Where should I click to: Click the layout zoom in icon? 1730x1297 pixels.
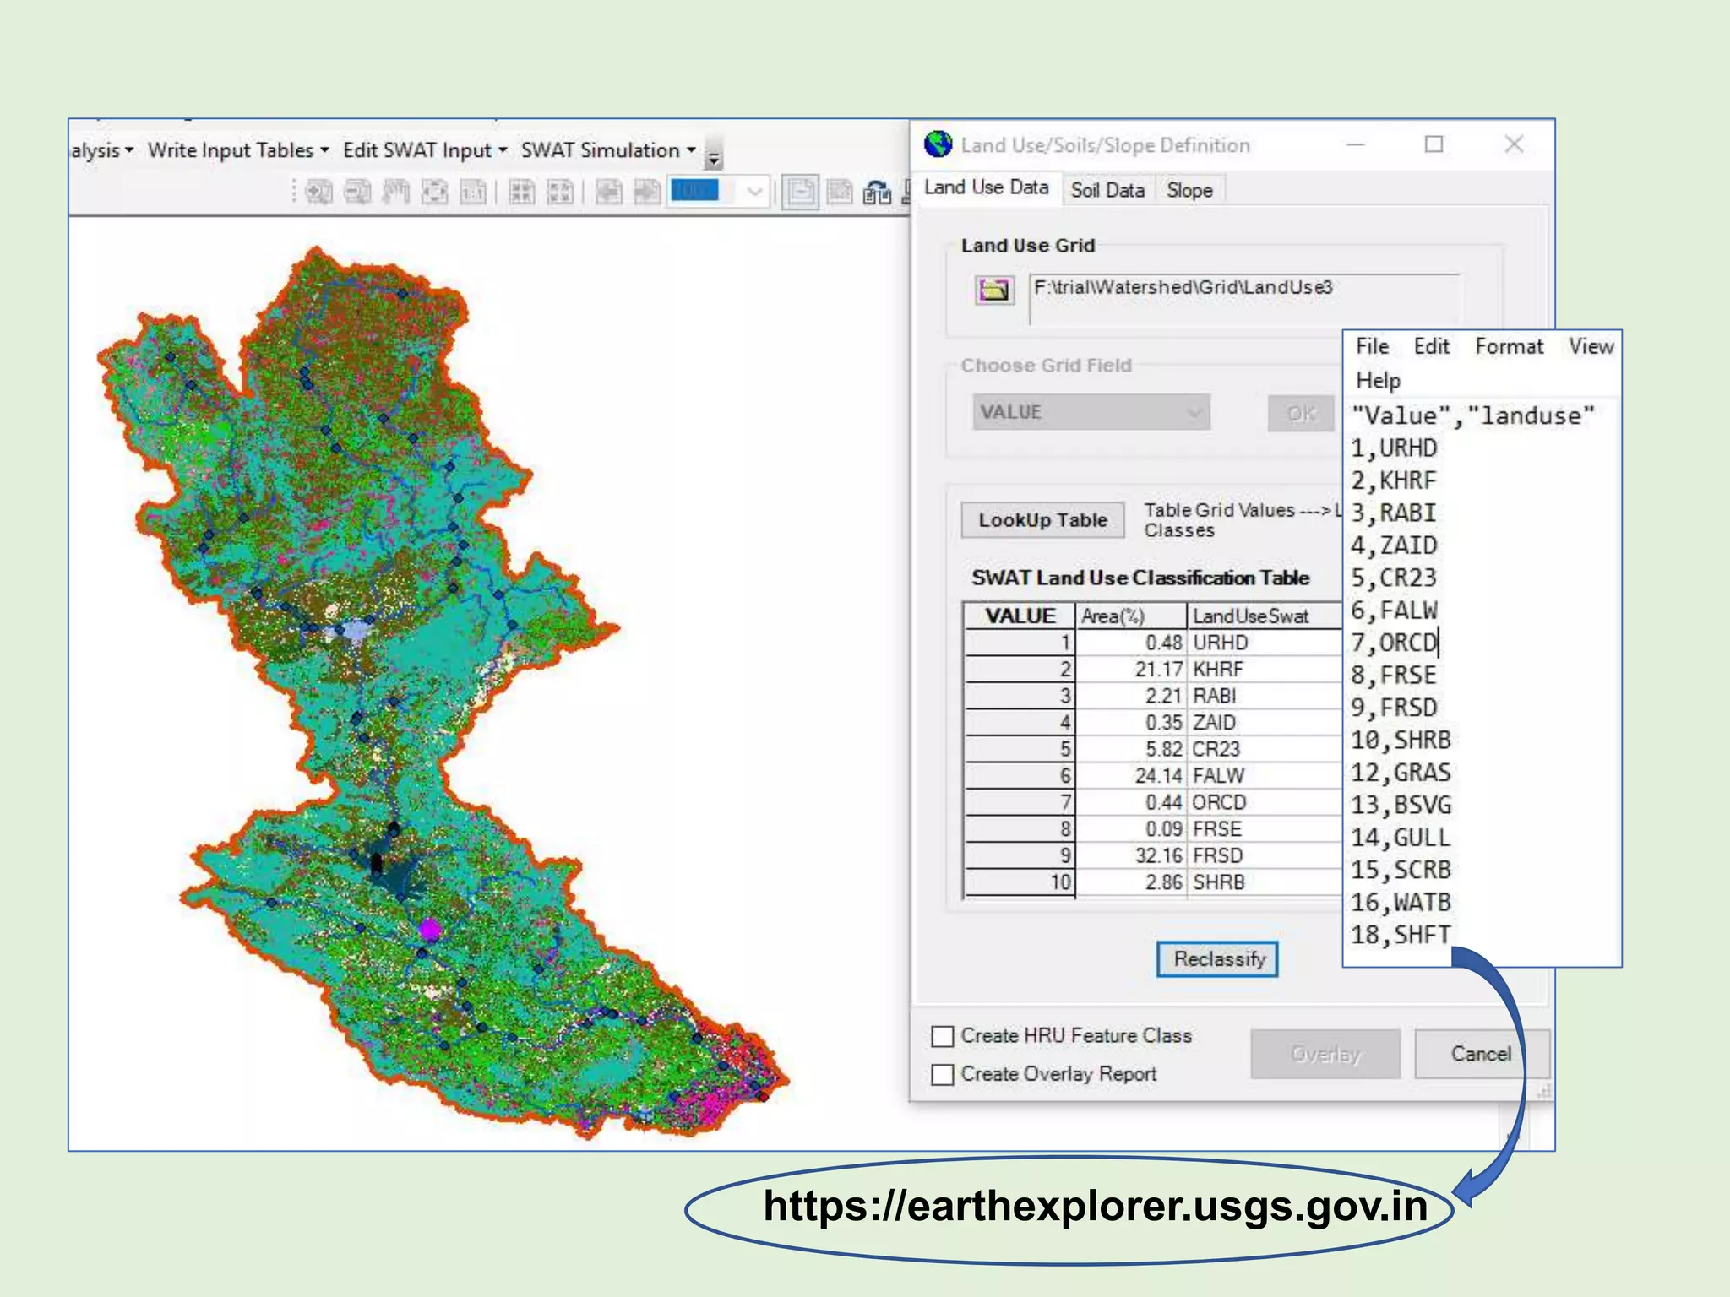[x=318, y=193]
